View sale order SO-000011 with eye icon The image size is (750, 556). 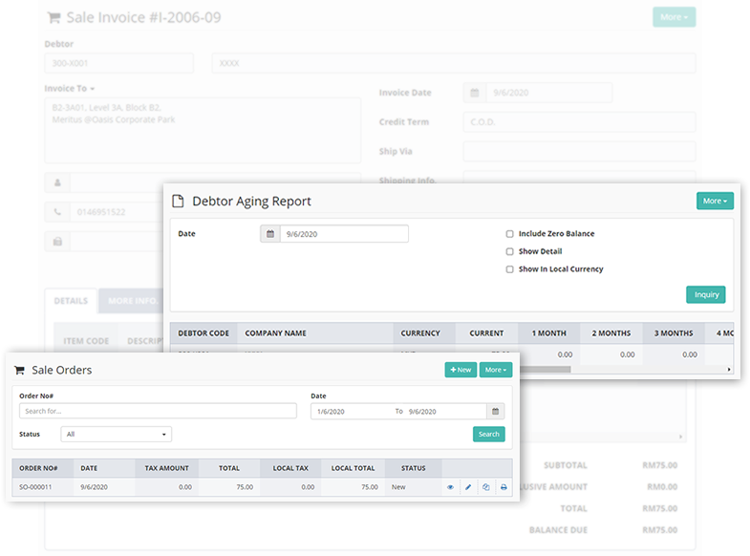coord(450,487)
